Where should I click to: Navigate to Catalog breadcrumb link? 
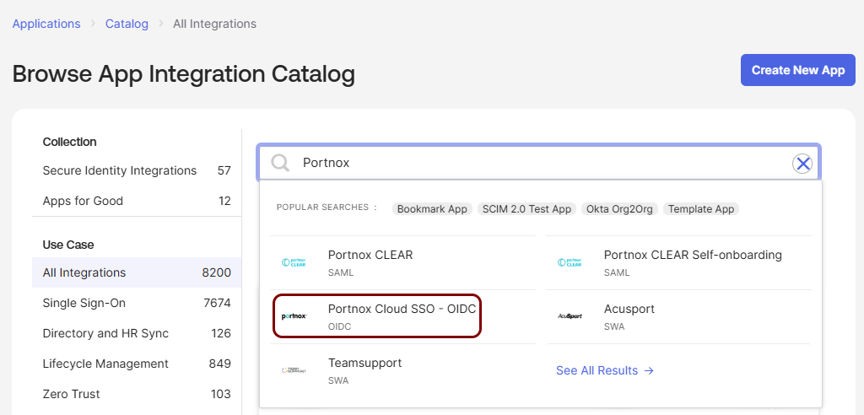pyautogui.click(x=127, y=24)
